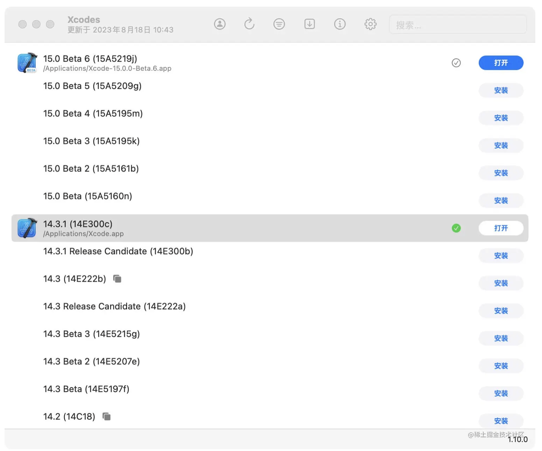
Task: Select 14.3.1 Release Candidate (14E300b) row
Action: click(270, 256)
